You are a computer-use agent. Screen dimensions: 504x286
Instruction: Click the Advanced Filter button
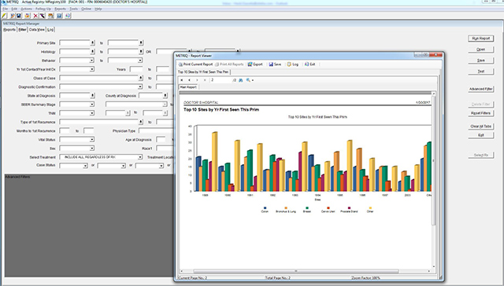(481, 89)
